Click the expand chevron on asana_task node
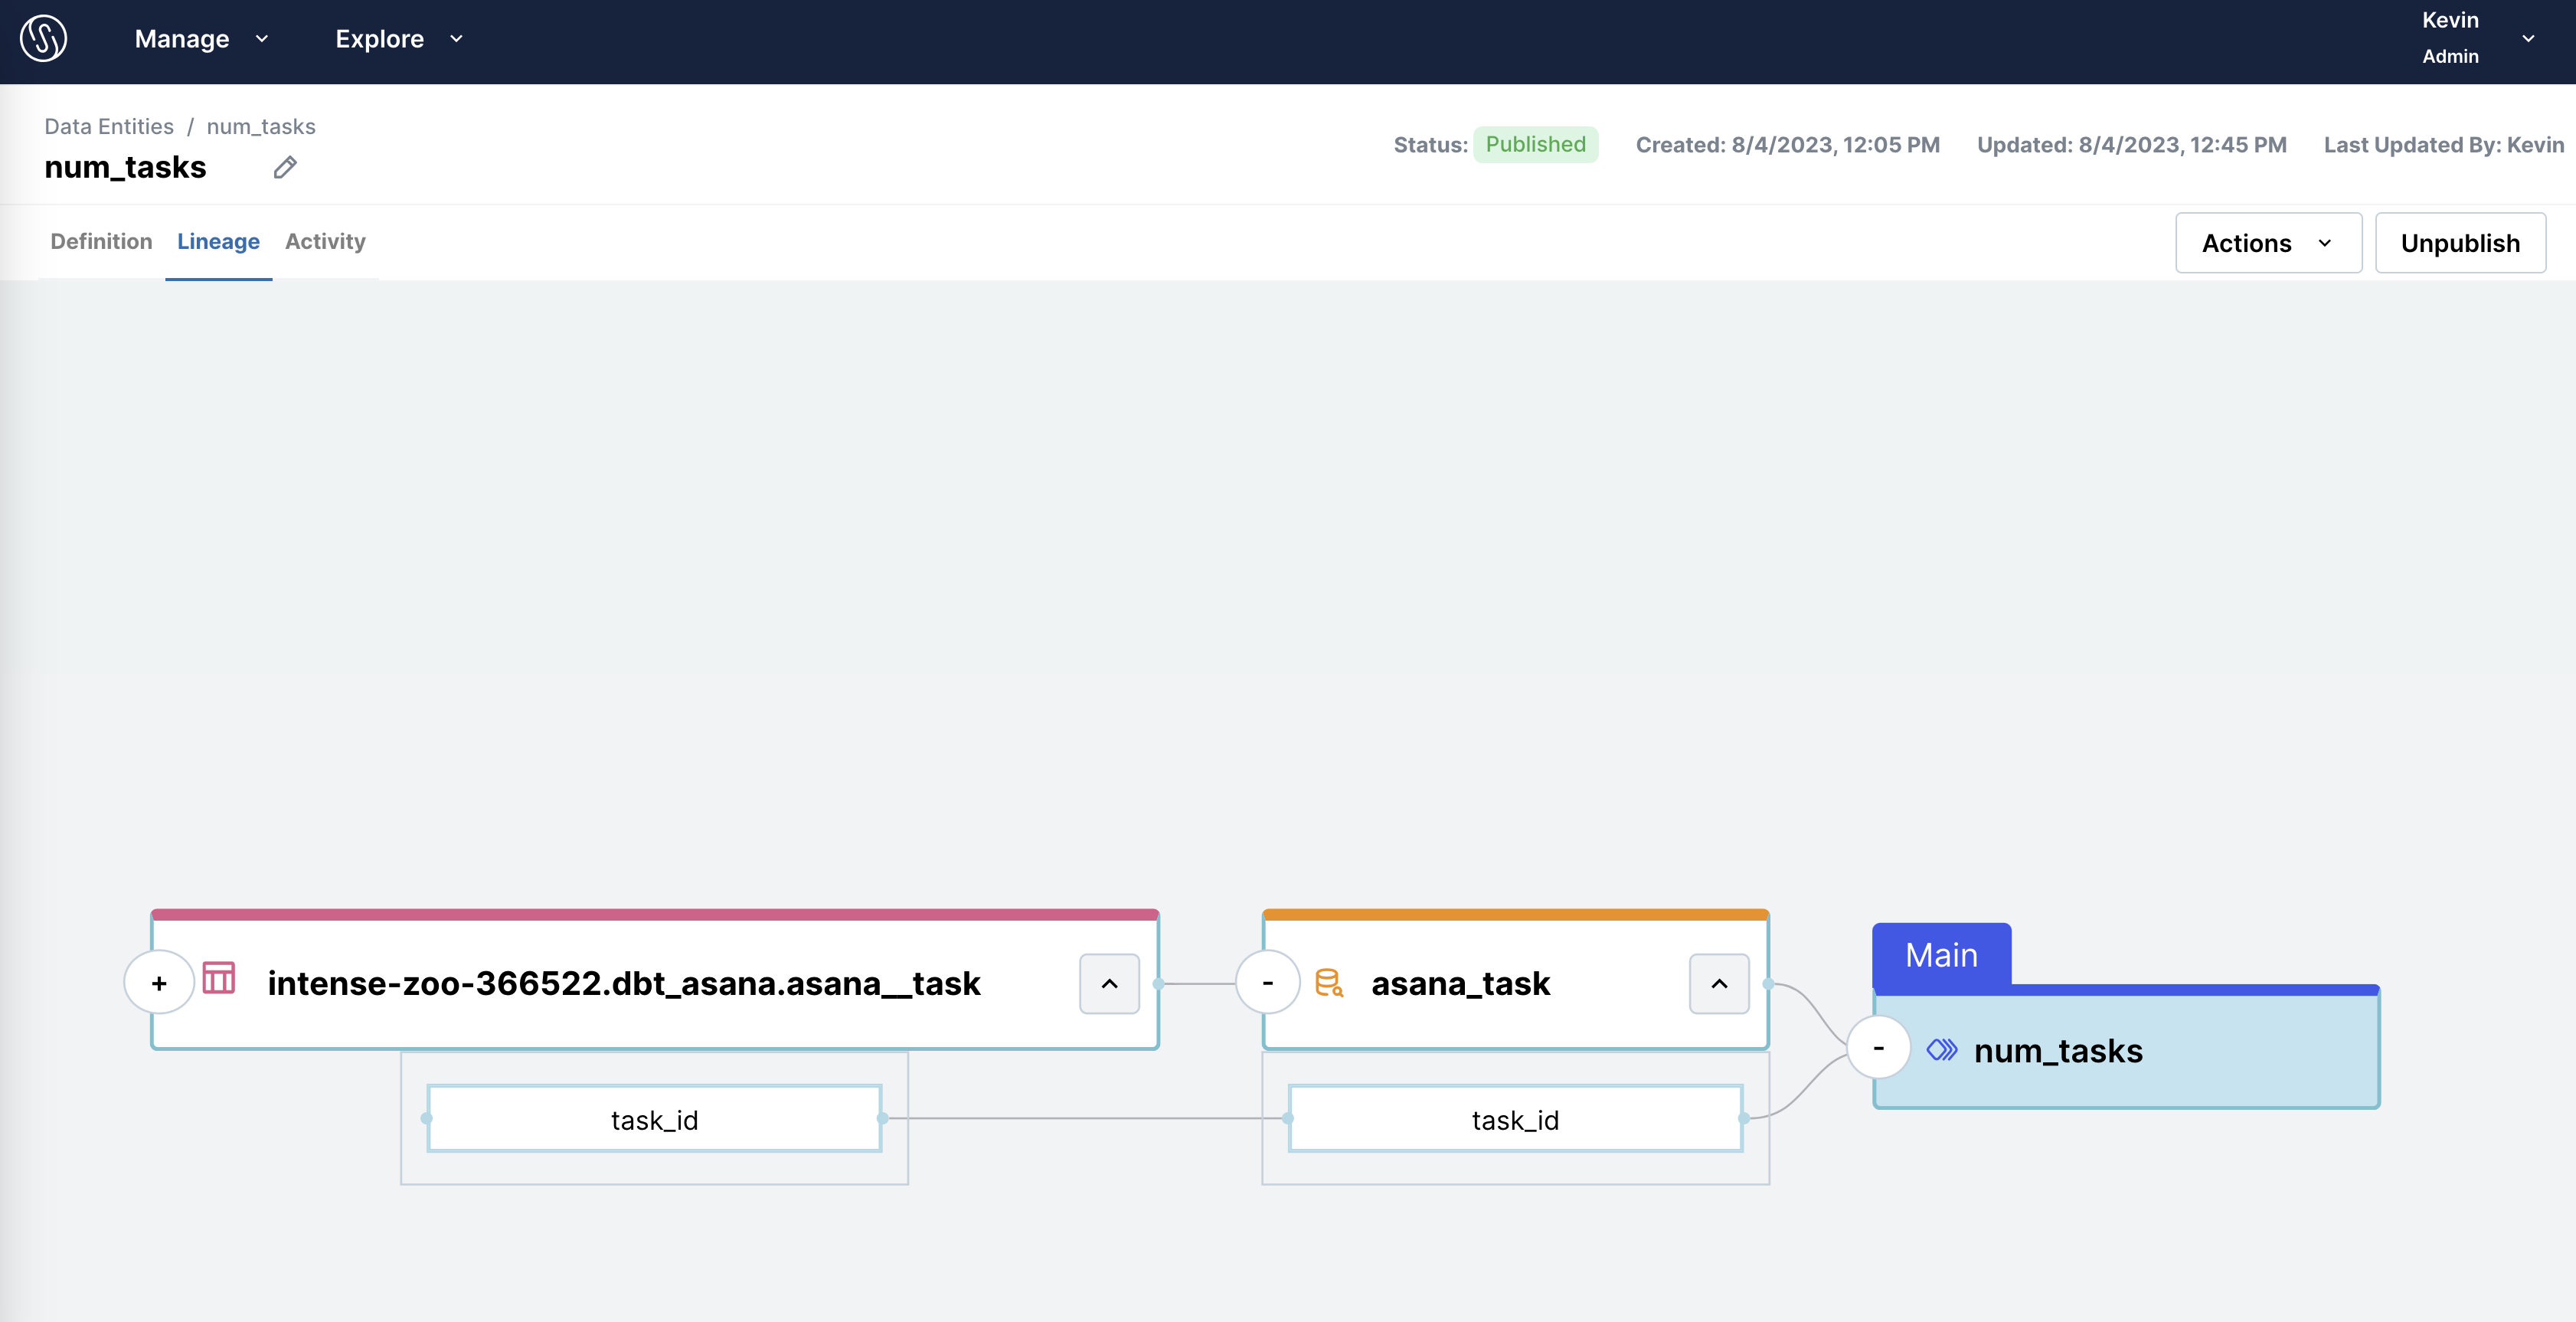 tap(1718, 981)
